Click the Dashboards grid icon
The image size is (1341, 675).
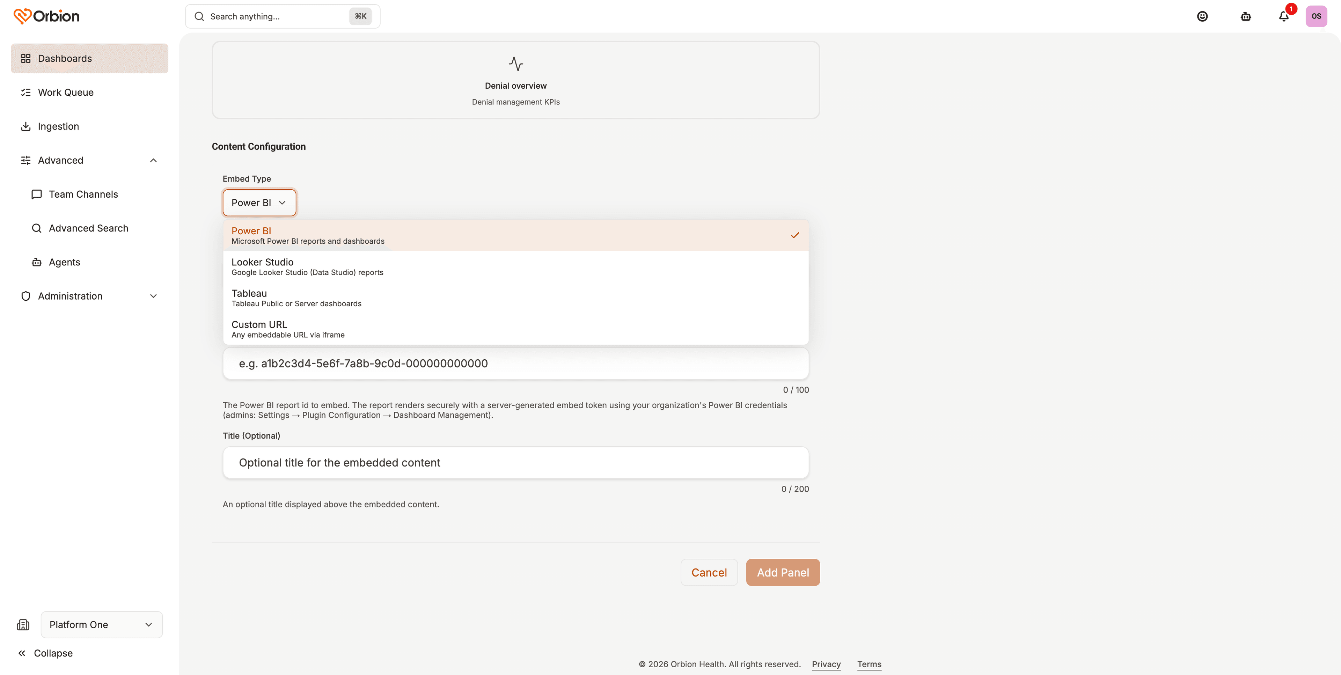coord(25,58)
